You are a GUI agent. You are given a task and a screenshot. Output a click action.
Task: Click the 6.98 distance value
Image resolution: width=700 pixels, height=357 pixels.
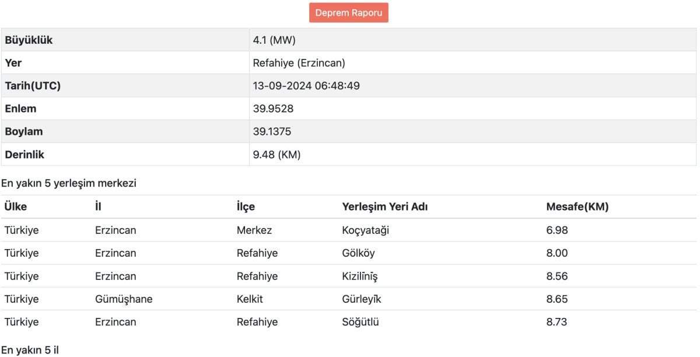pos(556,230)
